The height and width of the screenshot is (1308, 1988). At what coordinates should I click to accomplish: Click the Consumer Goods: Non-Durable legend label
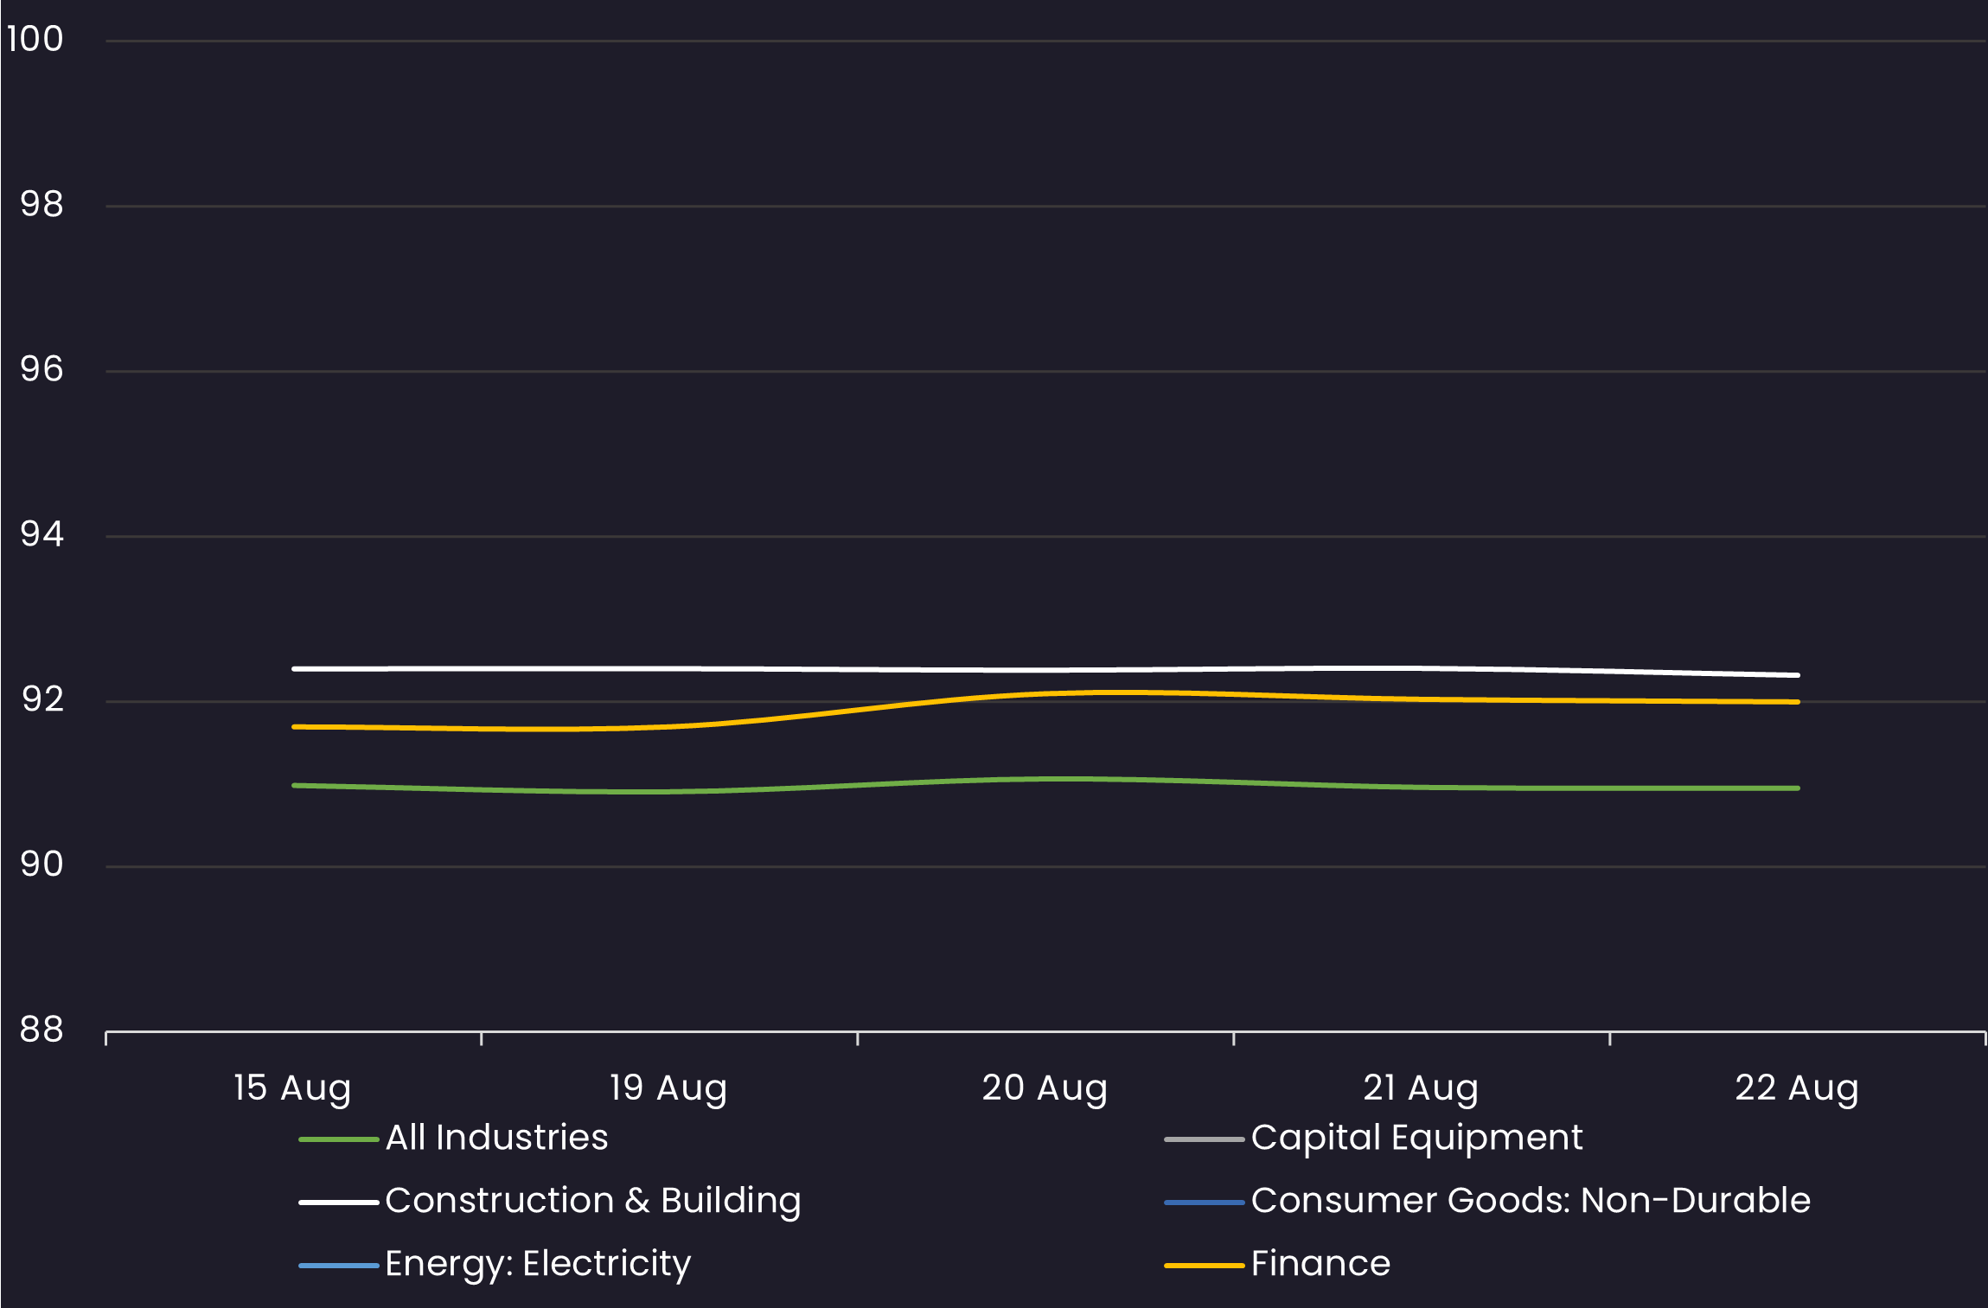click(x=1530, y=1201)
